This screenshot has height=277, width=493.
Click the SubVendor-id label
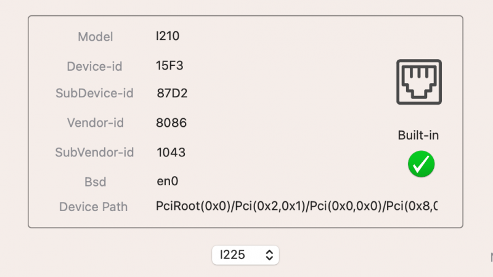pos(94,152)
